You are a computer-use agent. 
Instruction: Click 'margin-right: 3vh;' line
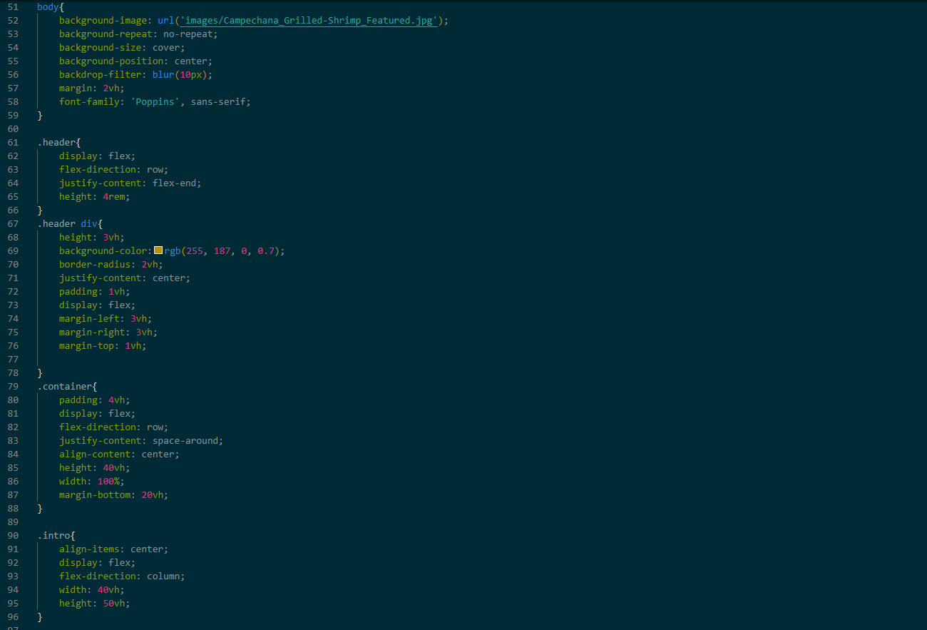point(108,332)
